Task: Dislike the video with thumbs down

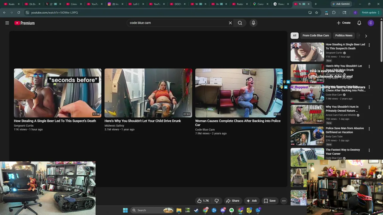Action: pos(217,201)
